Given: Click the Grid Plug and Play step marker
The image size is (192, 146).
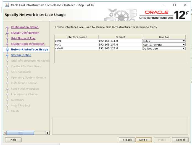Looking at the screenshot, I should (x=7, y=38).
